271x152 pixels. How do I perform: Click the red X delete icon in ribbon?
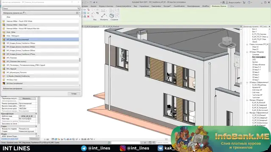coord(88,16)
